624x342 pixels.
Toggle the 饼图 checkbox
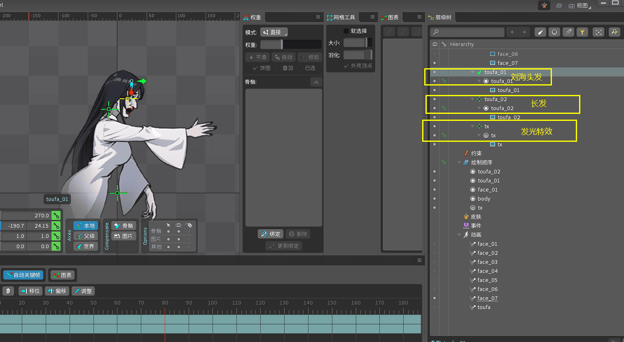coord(255,68)
